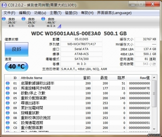Click the attribute list scroll up arrow
This screenshot has height=137, width=162.
154,78
